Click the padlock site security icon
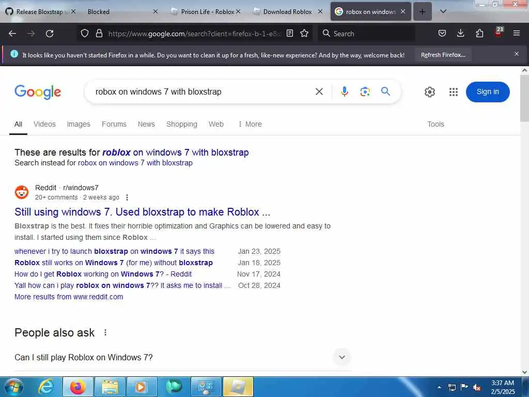This screenshot has height=397, width=529. (99, 33)
